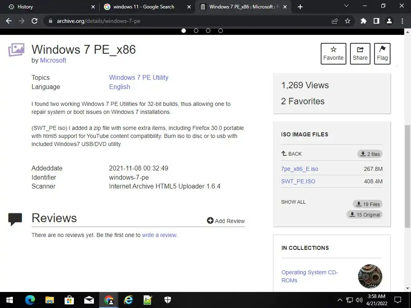This screenshot has width=411, height=308.
Task: Open the gears collection thumbnail
Action: 370,276
